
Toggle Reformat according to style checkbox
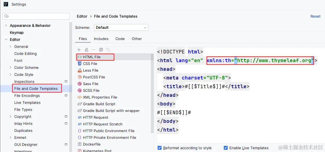[x=159, y=148]
